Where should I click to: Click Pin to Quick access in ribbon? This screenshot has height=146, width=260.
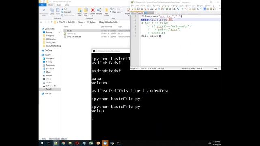tap(44, 12)
